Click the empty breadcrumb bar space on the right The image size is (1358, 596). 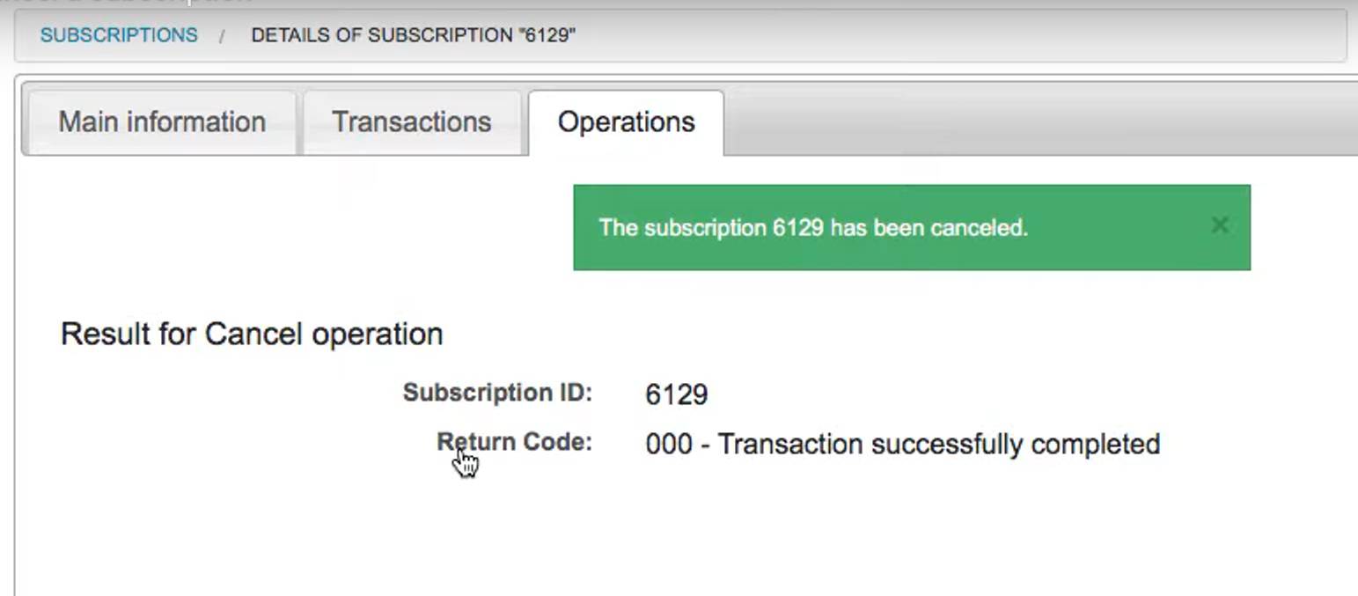959,35
